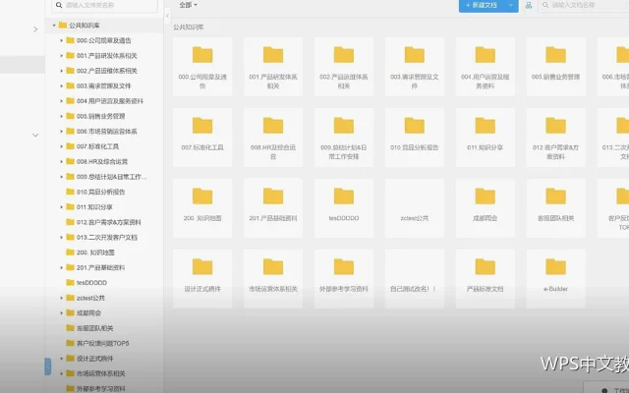
Task: Click the right chevron in the far-left sidebar
Action: tap(35, 29)
